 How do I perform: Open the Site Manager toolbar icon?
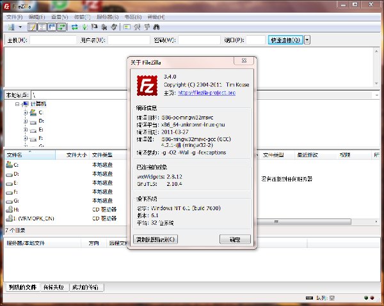pos(11,27)
